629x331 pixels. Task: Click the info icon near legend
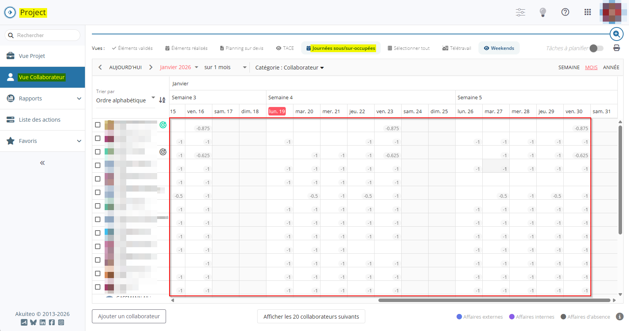pyautogui.click(x=620, y=317)
